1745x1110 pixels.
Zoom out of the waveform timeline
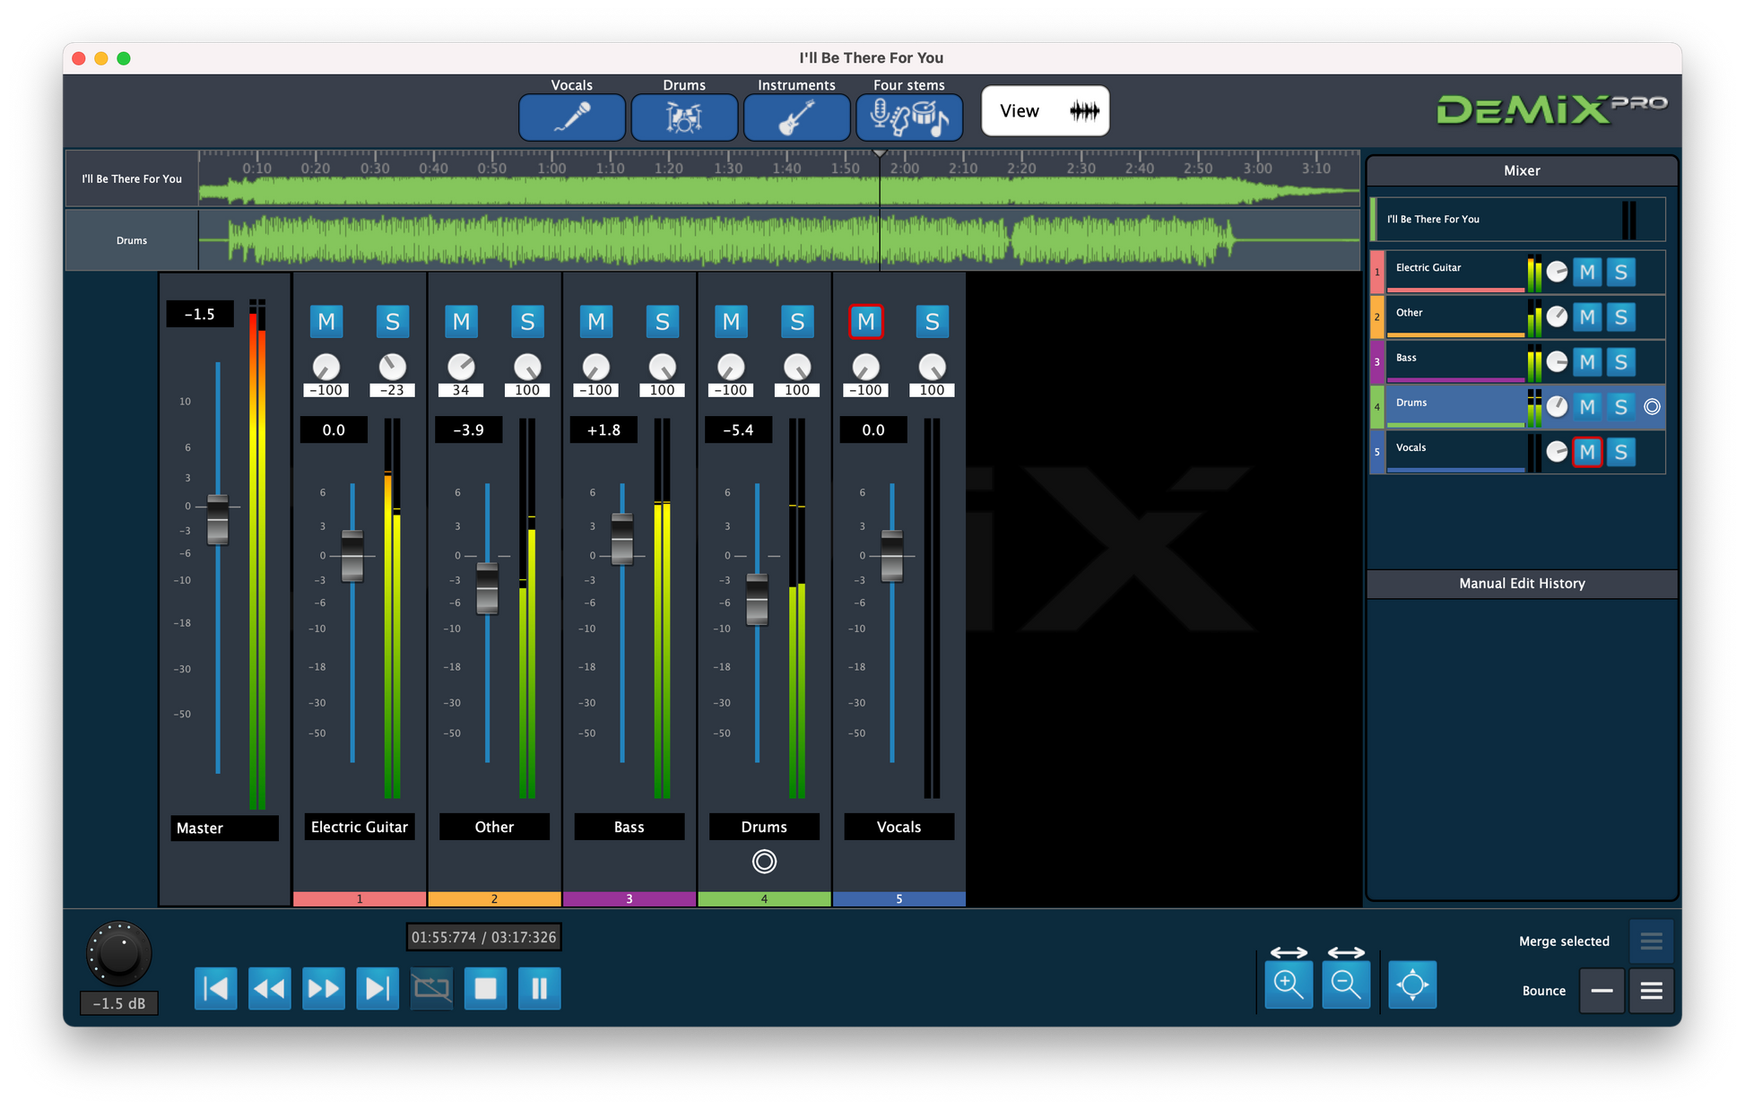tap(1346, 984)
